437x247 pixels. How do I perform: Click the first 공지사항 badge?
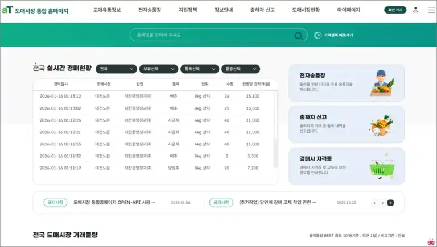point(55,203)
